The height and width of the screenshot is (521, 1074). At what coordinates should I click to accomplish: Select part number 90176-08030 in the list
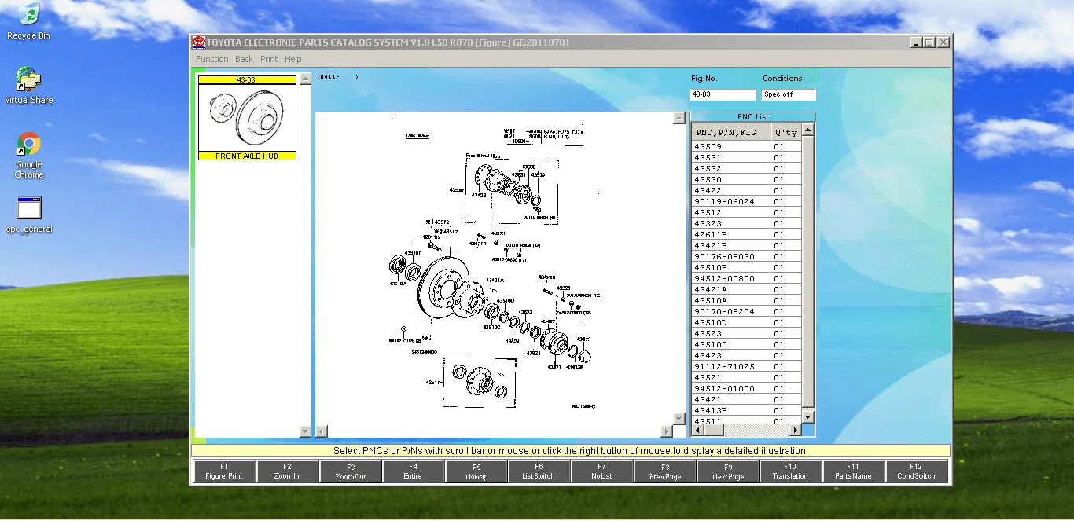[731, 256]
